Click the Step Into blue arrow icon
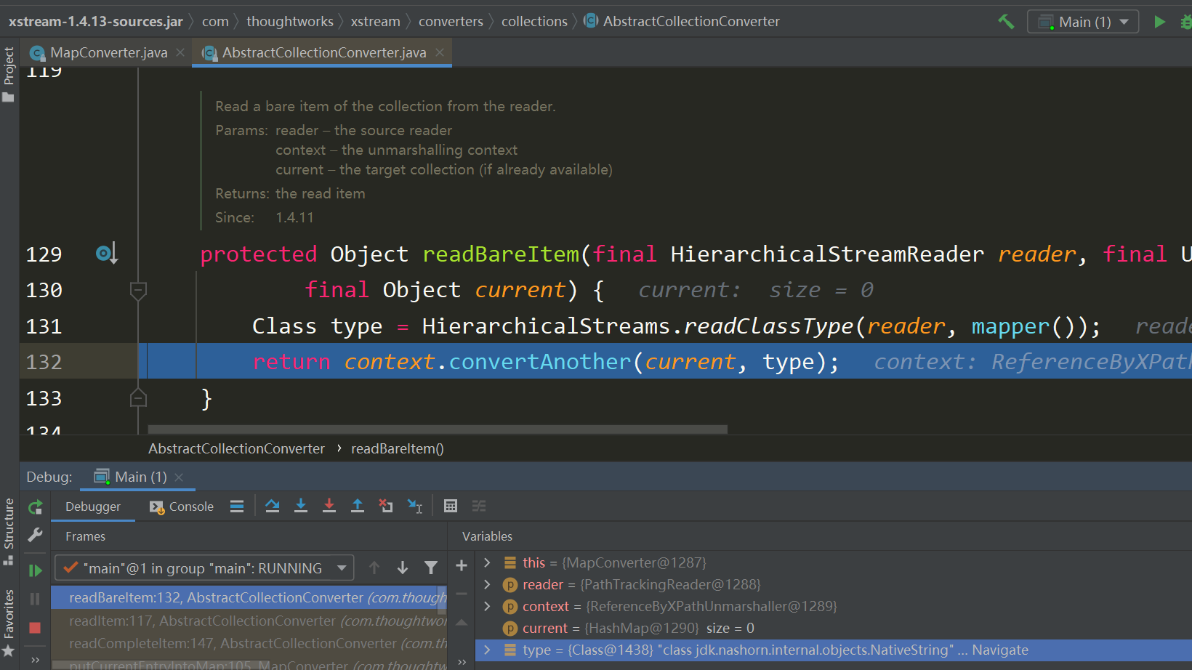1192x670 pixels. (x=301, y=506)
